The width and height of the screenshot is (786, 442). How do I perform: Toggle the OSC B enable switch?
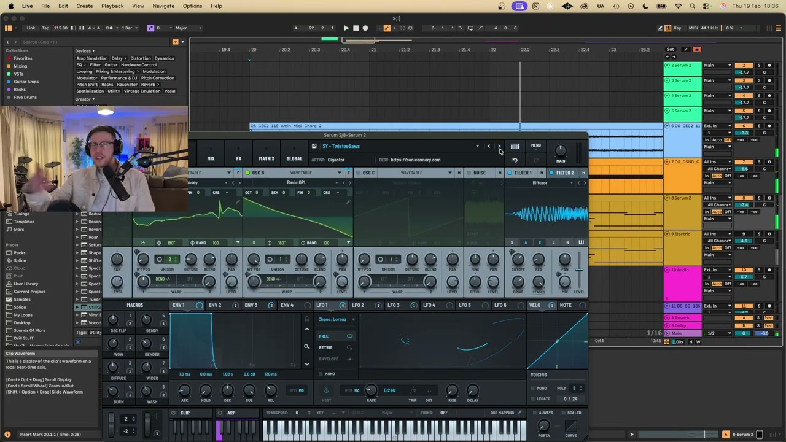point(248,173)
